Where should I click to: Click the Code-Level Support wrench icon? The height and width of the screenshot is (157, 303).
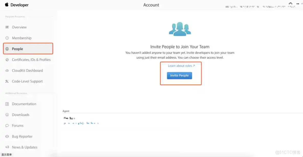tap(7, 81)
